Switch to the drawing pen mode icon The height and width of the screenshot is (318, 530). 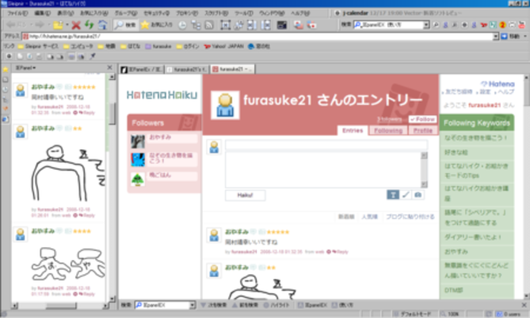click(405, 195)
